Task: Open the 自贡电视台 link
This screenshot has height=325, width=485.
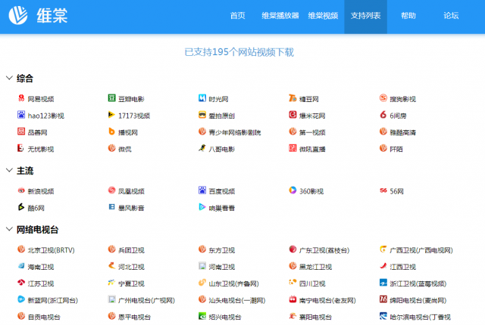Action: click(44, 317)
